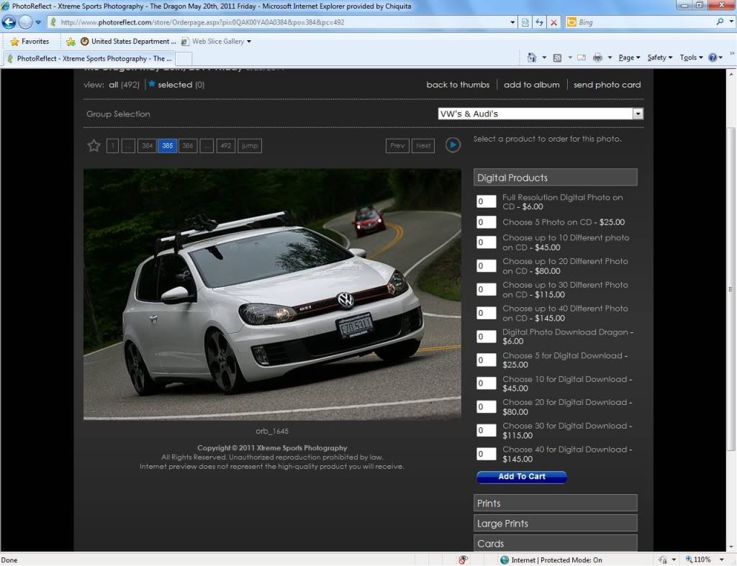
Task: Open the search provider dropdown arrow
Action: 731,22
